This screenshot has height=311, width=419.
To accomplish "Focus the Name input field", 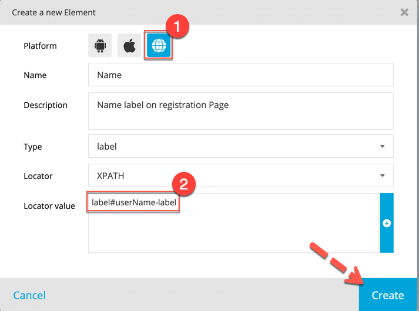I will pyautogui.click(x=240, y=75).
